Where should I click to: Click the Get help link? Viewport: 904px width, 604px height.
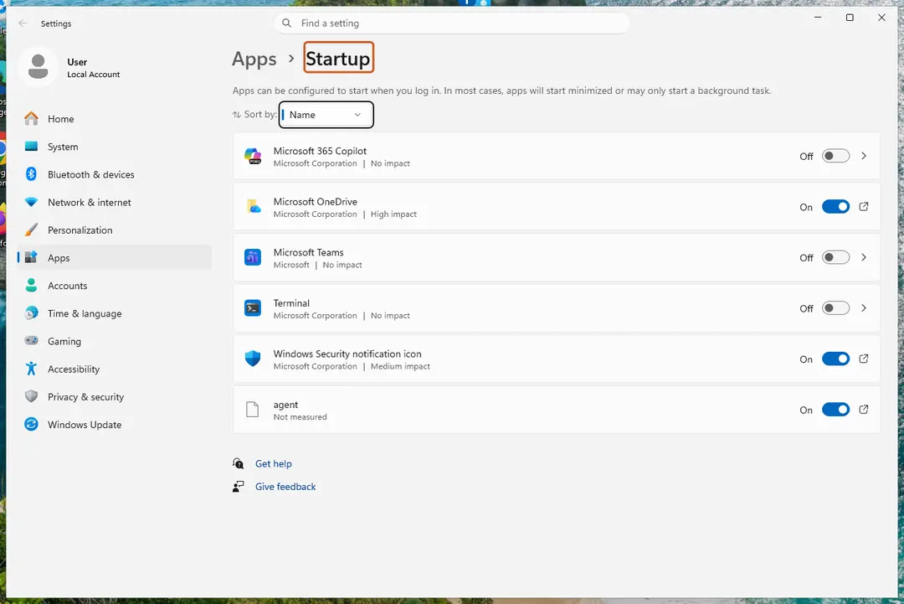point(273,463)
